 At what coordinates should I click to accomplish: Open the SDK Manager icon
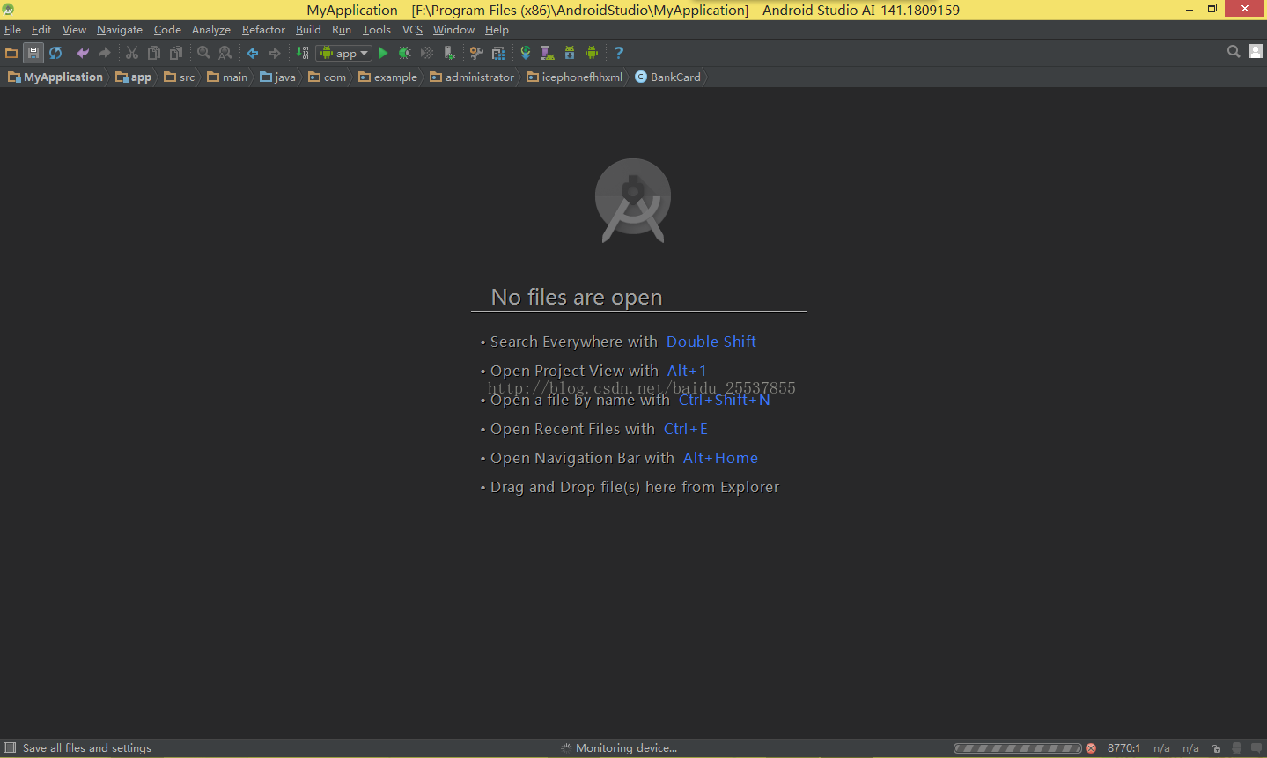pyautogui.click(x=570, y=53)
